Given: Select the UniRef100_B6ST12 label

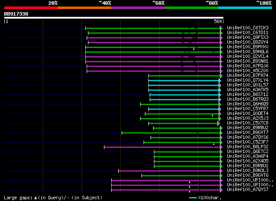Looking at the screenshot, I should [x=248, y=95].
